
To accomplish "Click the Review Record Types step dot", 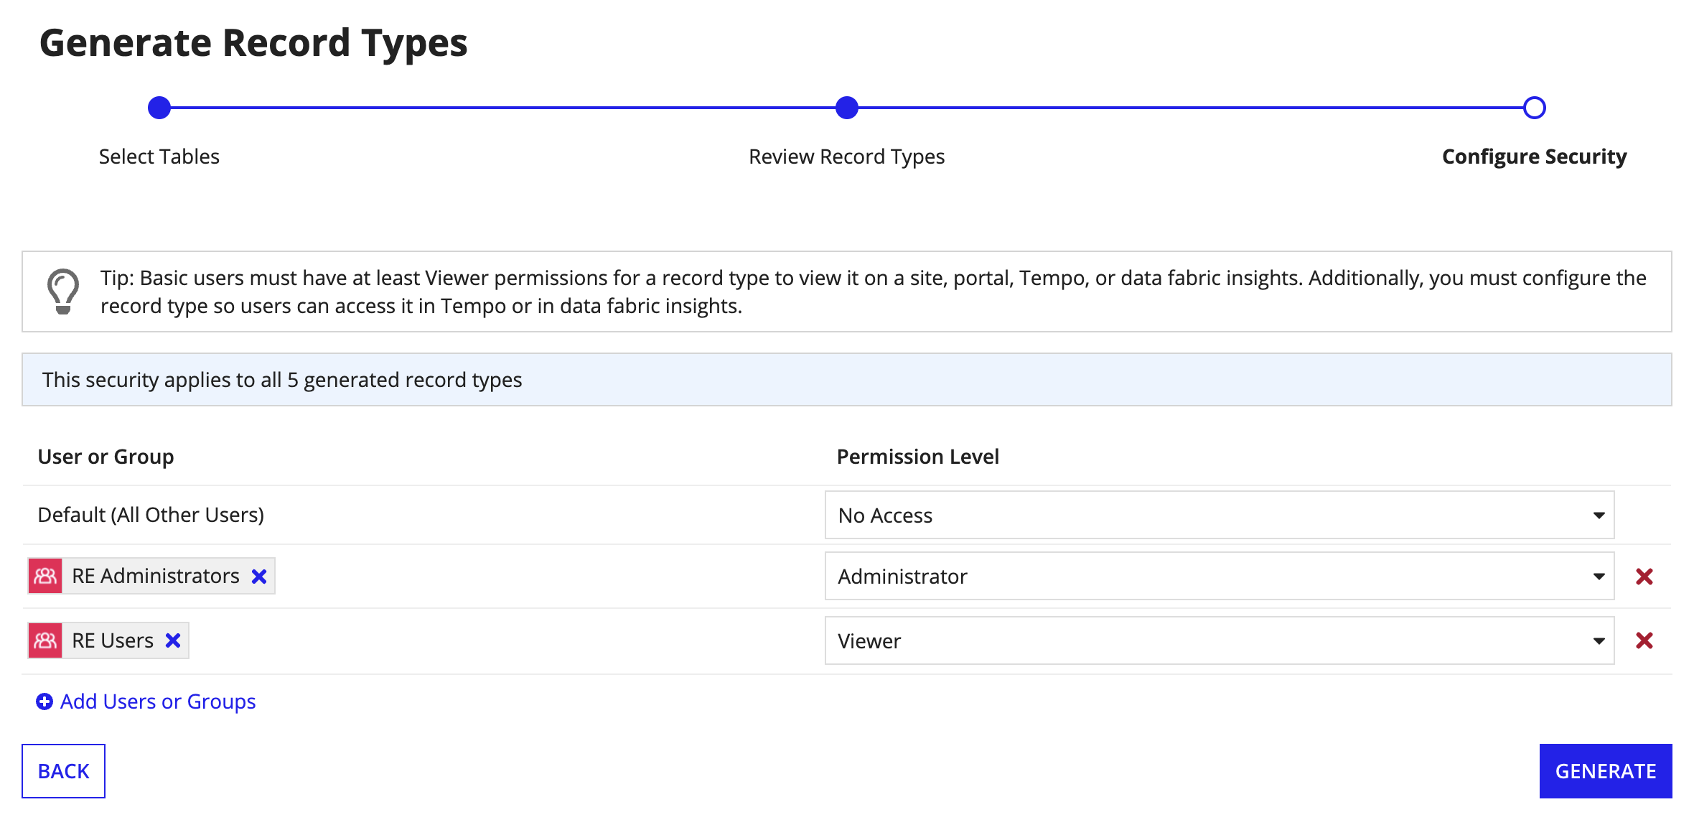I will (847, 108).
